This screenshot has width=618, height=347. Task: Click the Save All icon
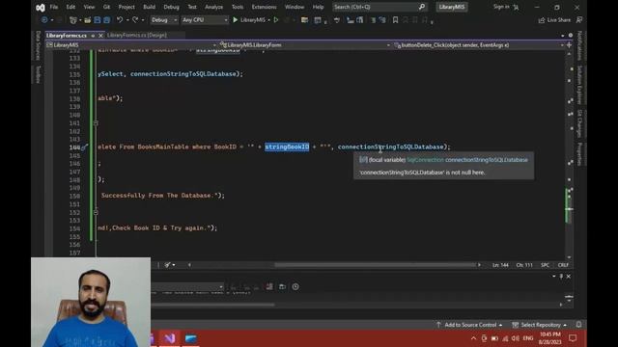pyautogui.click(x=106, y=19)
